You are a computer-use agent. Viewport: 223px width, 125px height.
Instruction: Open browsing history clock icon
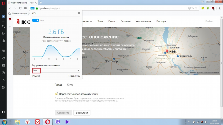(3, 73)
